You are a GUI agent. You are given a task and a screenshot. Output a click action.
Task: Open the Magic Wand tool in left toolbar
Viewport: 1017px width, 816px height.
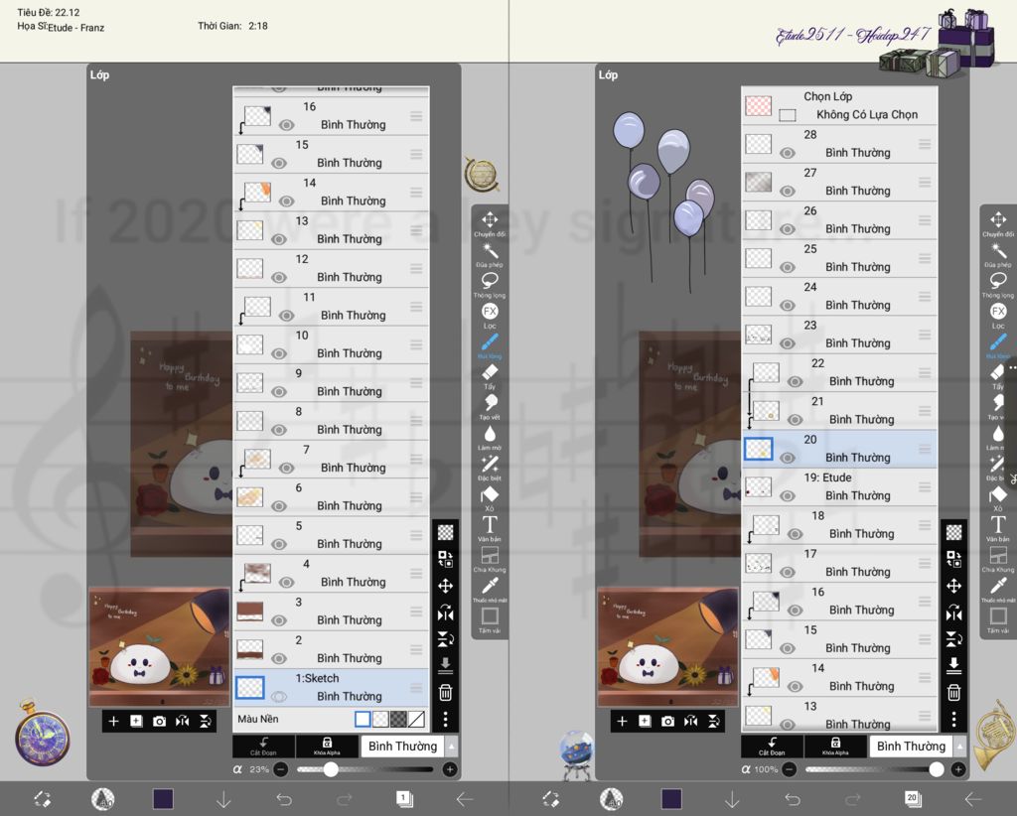click(x=490, y=251)
